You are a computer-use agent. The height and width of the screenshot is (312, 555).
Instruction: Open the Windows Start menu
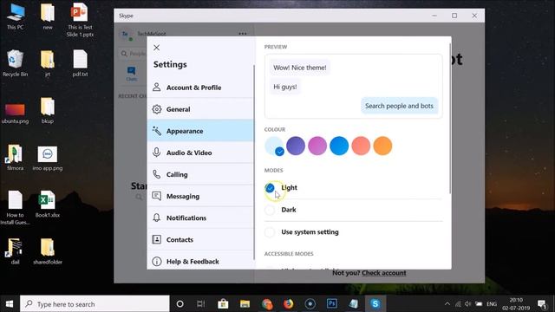click(10, 304)
